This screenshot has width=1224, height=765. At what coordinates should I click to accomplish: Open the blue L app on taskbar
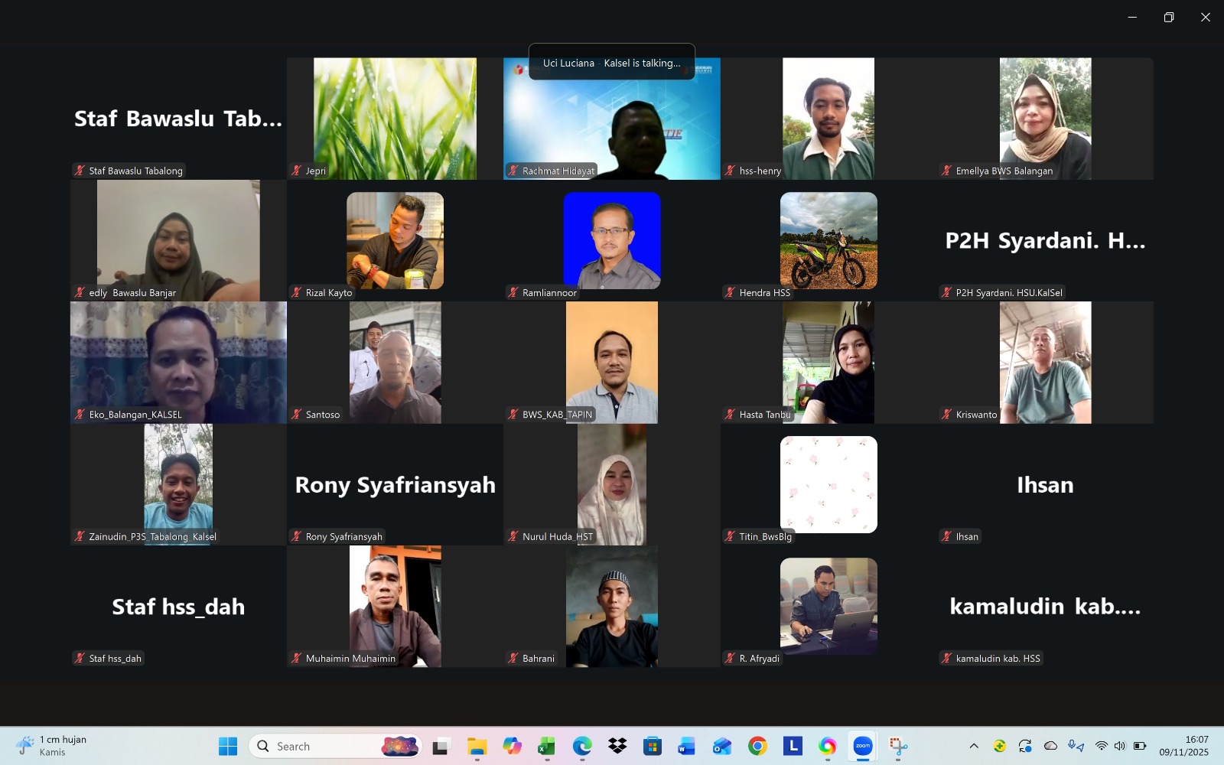793,746
